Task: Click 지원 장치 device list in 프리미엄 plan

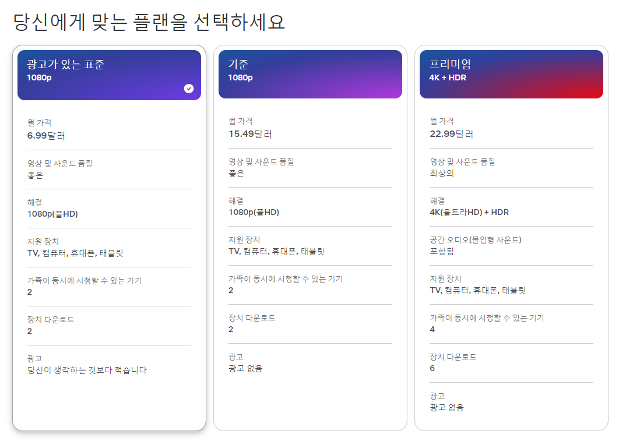Action: (x=478, y=290)
